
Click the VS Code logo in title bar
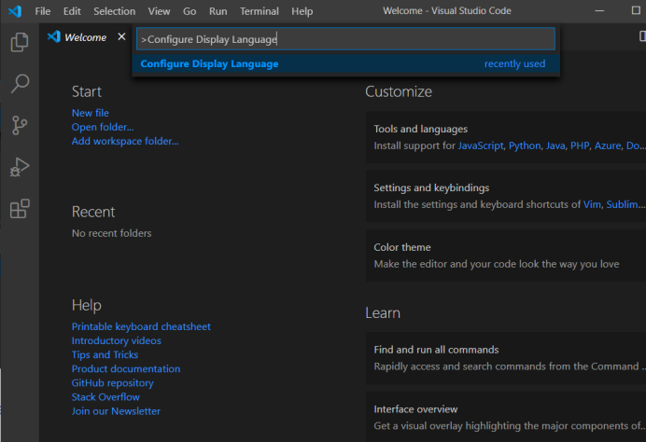tap(14, 11)
